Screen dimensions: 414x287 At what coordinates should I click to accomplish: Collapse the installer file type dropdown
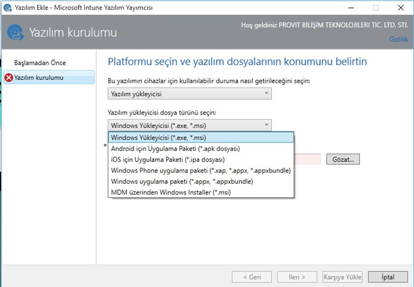tap(189, 126)
